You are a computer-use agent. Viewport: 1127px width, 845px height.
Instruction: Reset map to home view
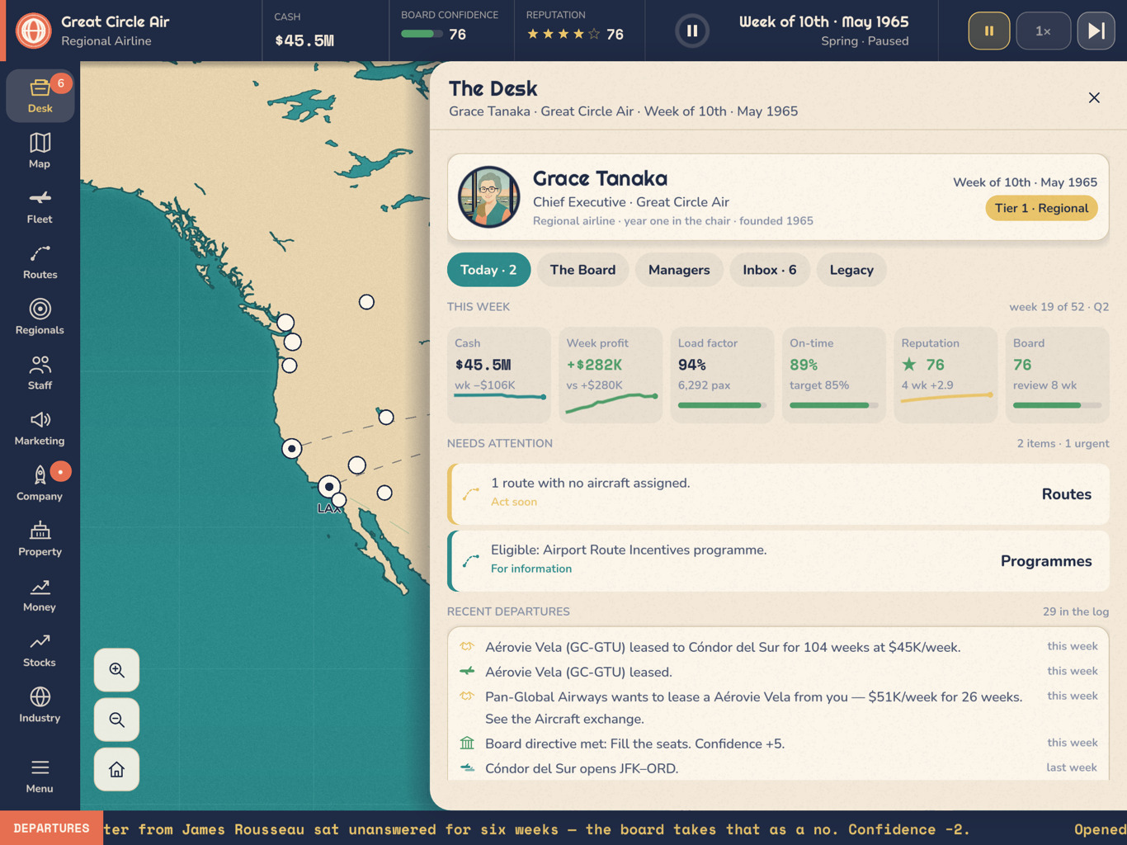coord(116,769)
